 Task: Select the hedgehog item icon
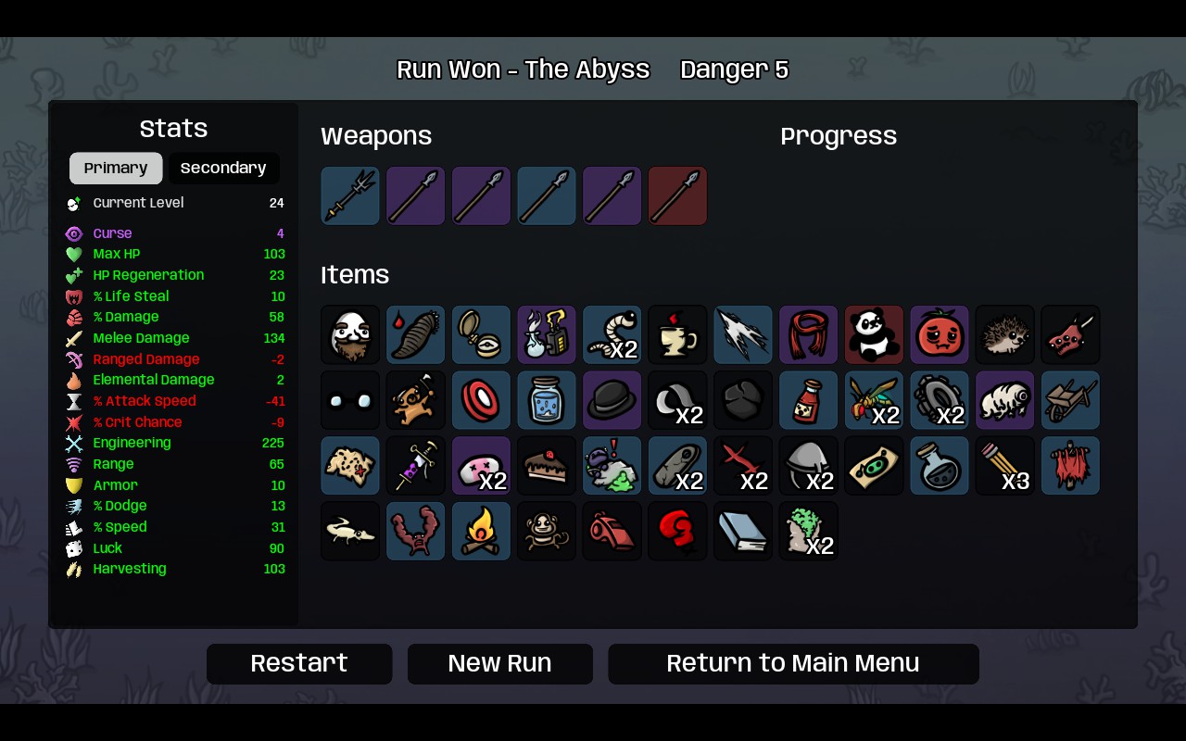pos(1004,334)
